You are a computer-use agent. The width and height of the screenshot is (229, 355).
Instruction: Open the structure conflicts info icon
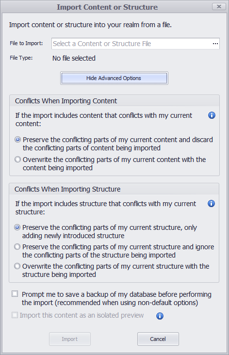click(211, 203)
